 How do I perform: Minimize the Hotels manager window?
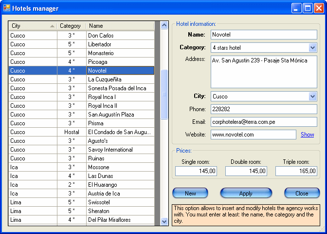296,8
